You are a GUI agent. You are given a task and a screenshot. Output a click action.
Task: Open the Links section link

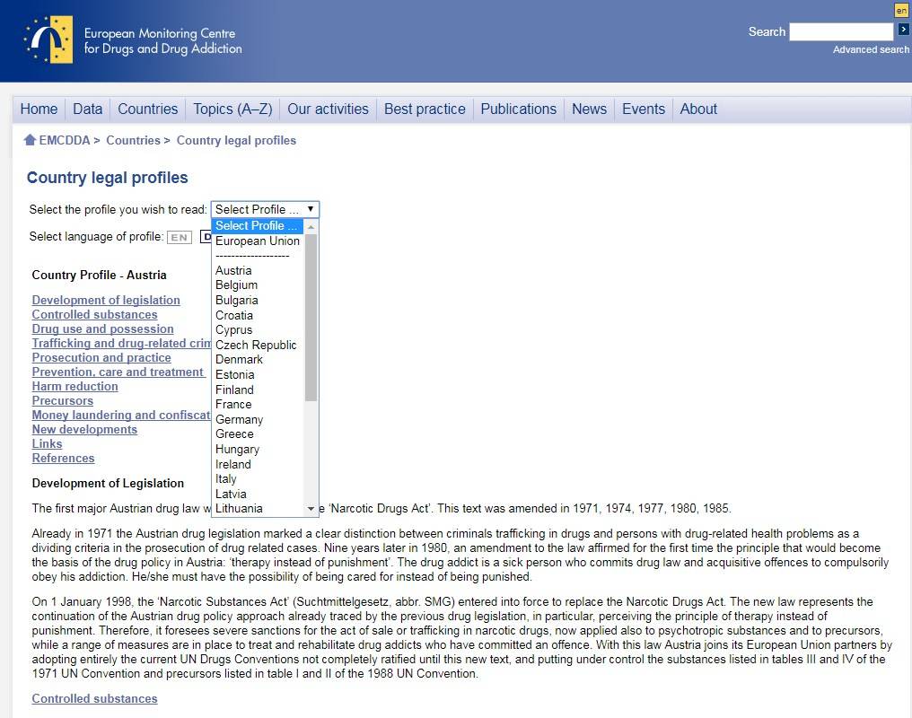coord(47,443)
